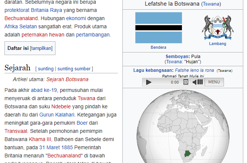
Task: Open the Semboyan link in infobox
Action: [x=177, y=57]
